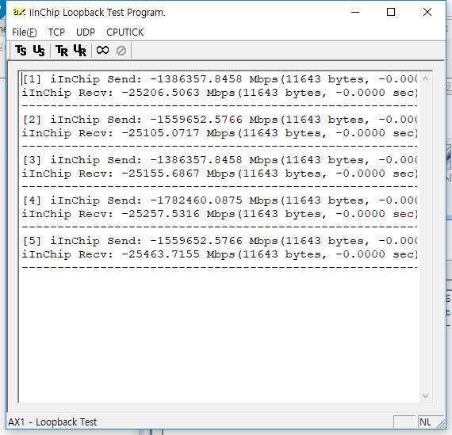This screenshot has width=452, height=435.
Task: Click the log scrollbar down arrow
Action: 425,396
